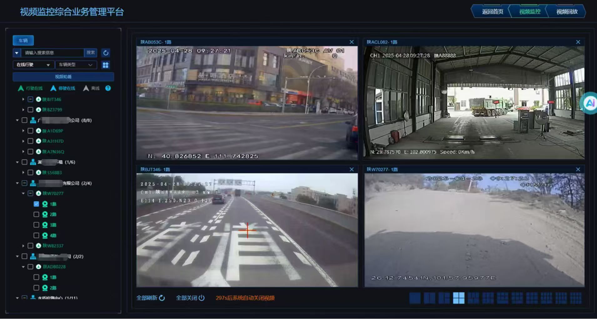597x319 pixels.
Task: Click the grid widget icon beside vehicle type
Action: [x=106, y=65]
